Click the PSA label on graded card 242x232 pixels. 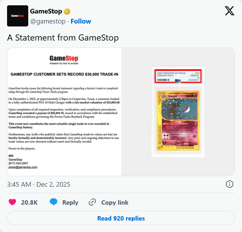tap(178, 76)
